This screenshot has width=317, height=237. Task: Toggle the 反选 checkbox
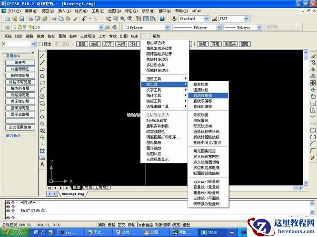41,44
